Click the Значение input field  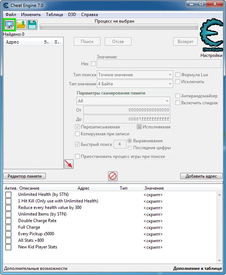click(x=159, y=64)
